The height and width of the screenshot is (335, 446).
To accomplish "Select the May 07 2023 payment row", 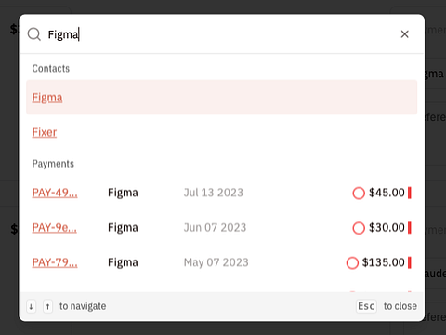I will tap(222, 262).
